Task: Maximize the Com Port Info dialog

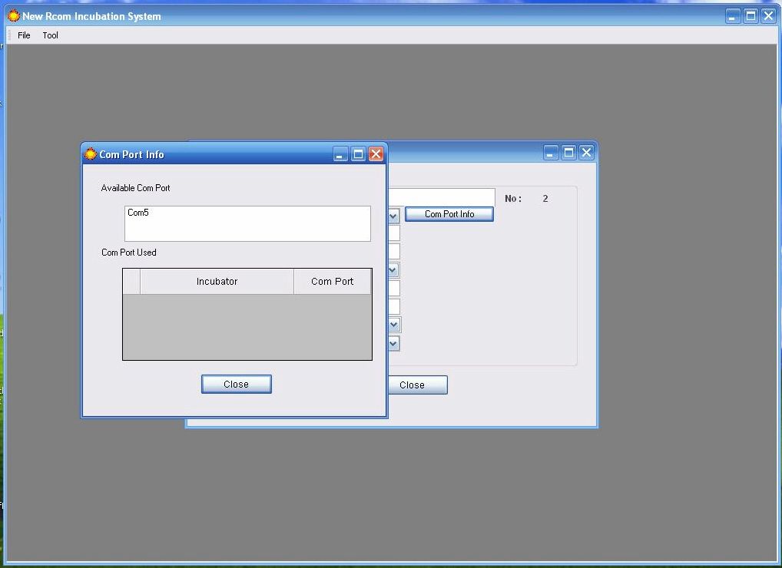Action: coord(358,154)
